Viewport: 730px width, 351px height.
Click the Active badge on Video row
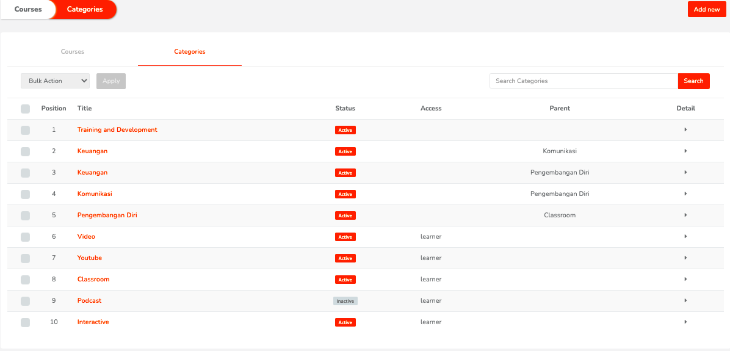click(x=345, y=237)
